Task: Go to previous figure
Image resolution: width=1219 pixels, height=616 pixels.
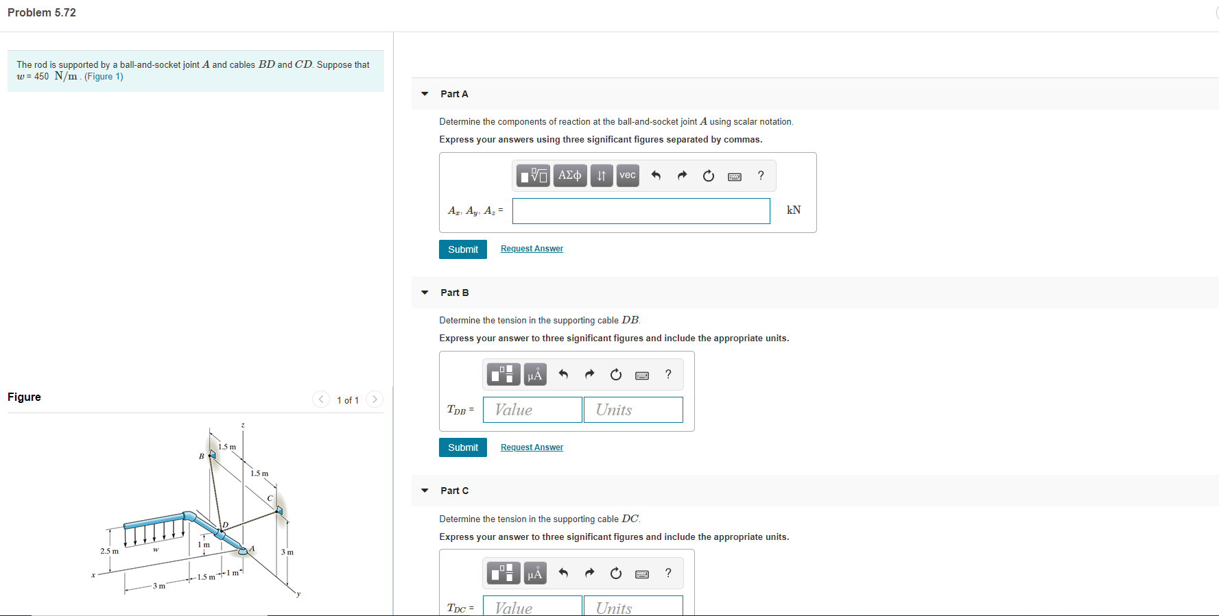Action: [x=321, y=399]
